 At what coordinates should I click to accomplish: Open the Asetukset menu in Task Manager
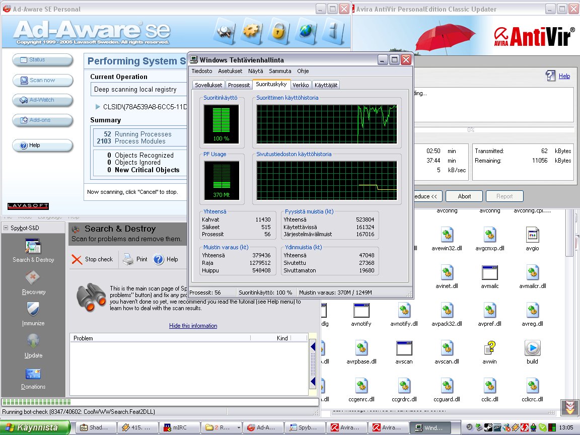[230, 71]
